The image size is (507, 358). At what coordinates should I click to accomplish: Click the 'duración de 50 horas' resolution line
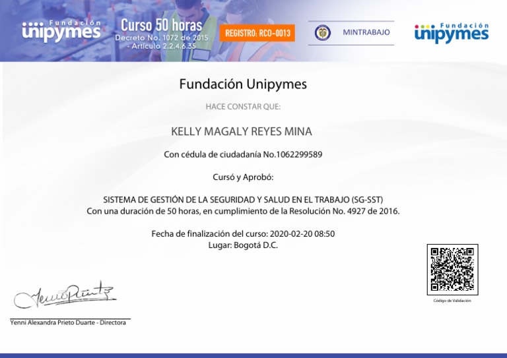[x=243, y=211]
